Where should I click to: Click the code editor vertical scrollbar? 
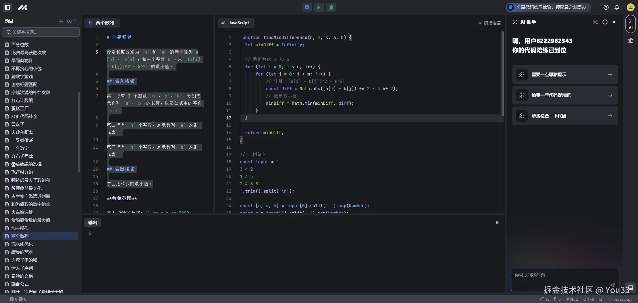(502, 73)
